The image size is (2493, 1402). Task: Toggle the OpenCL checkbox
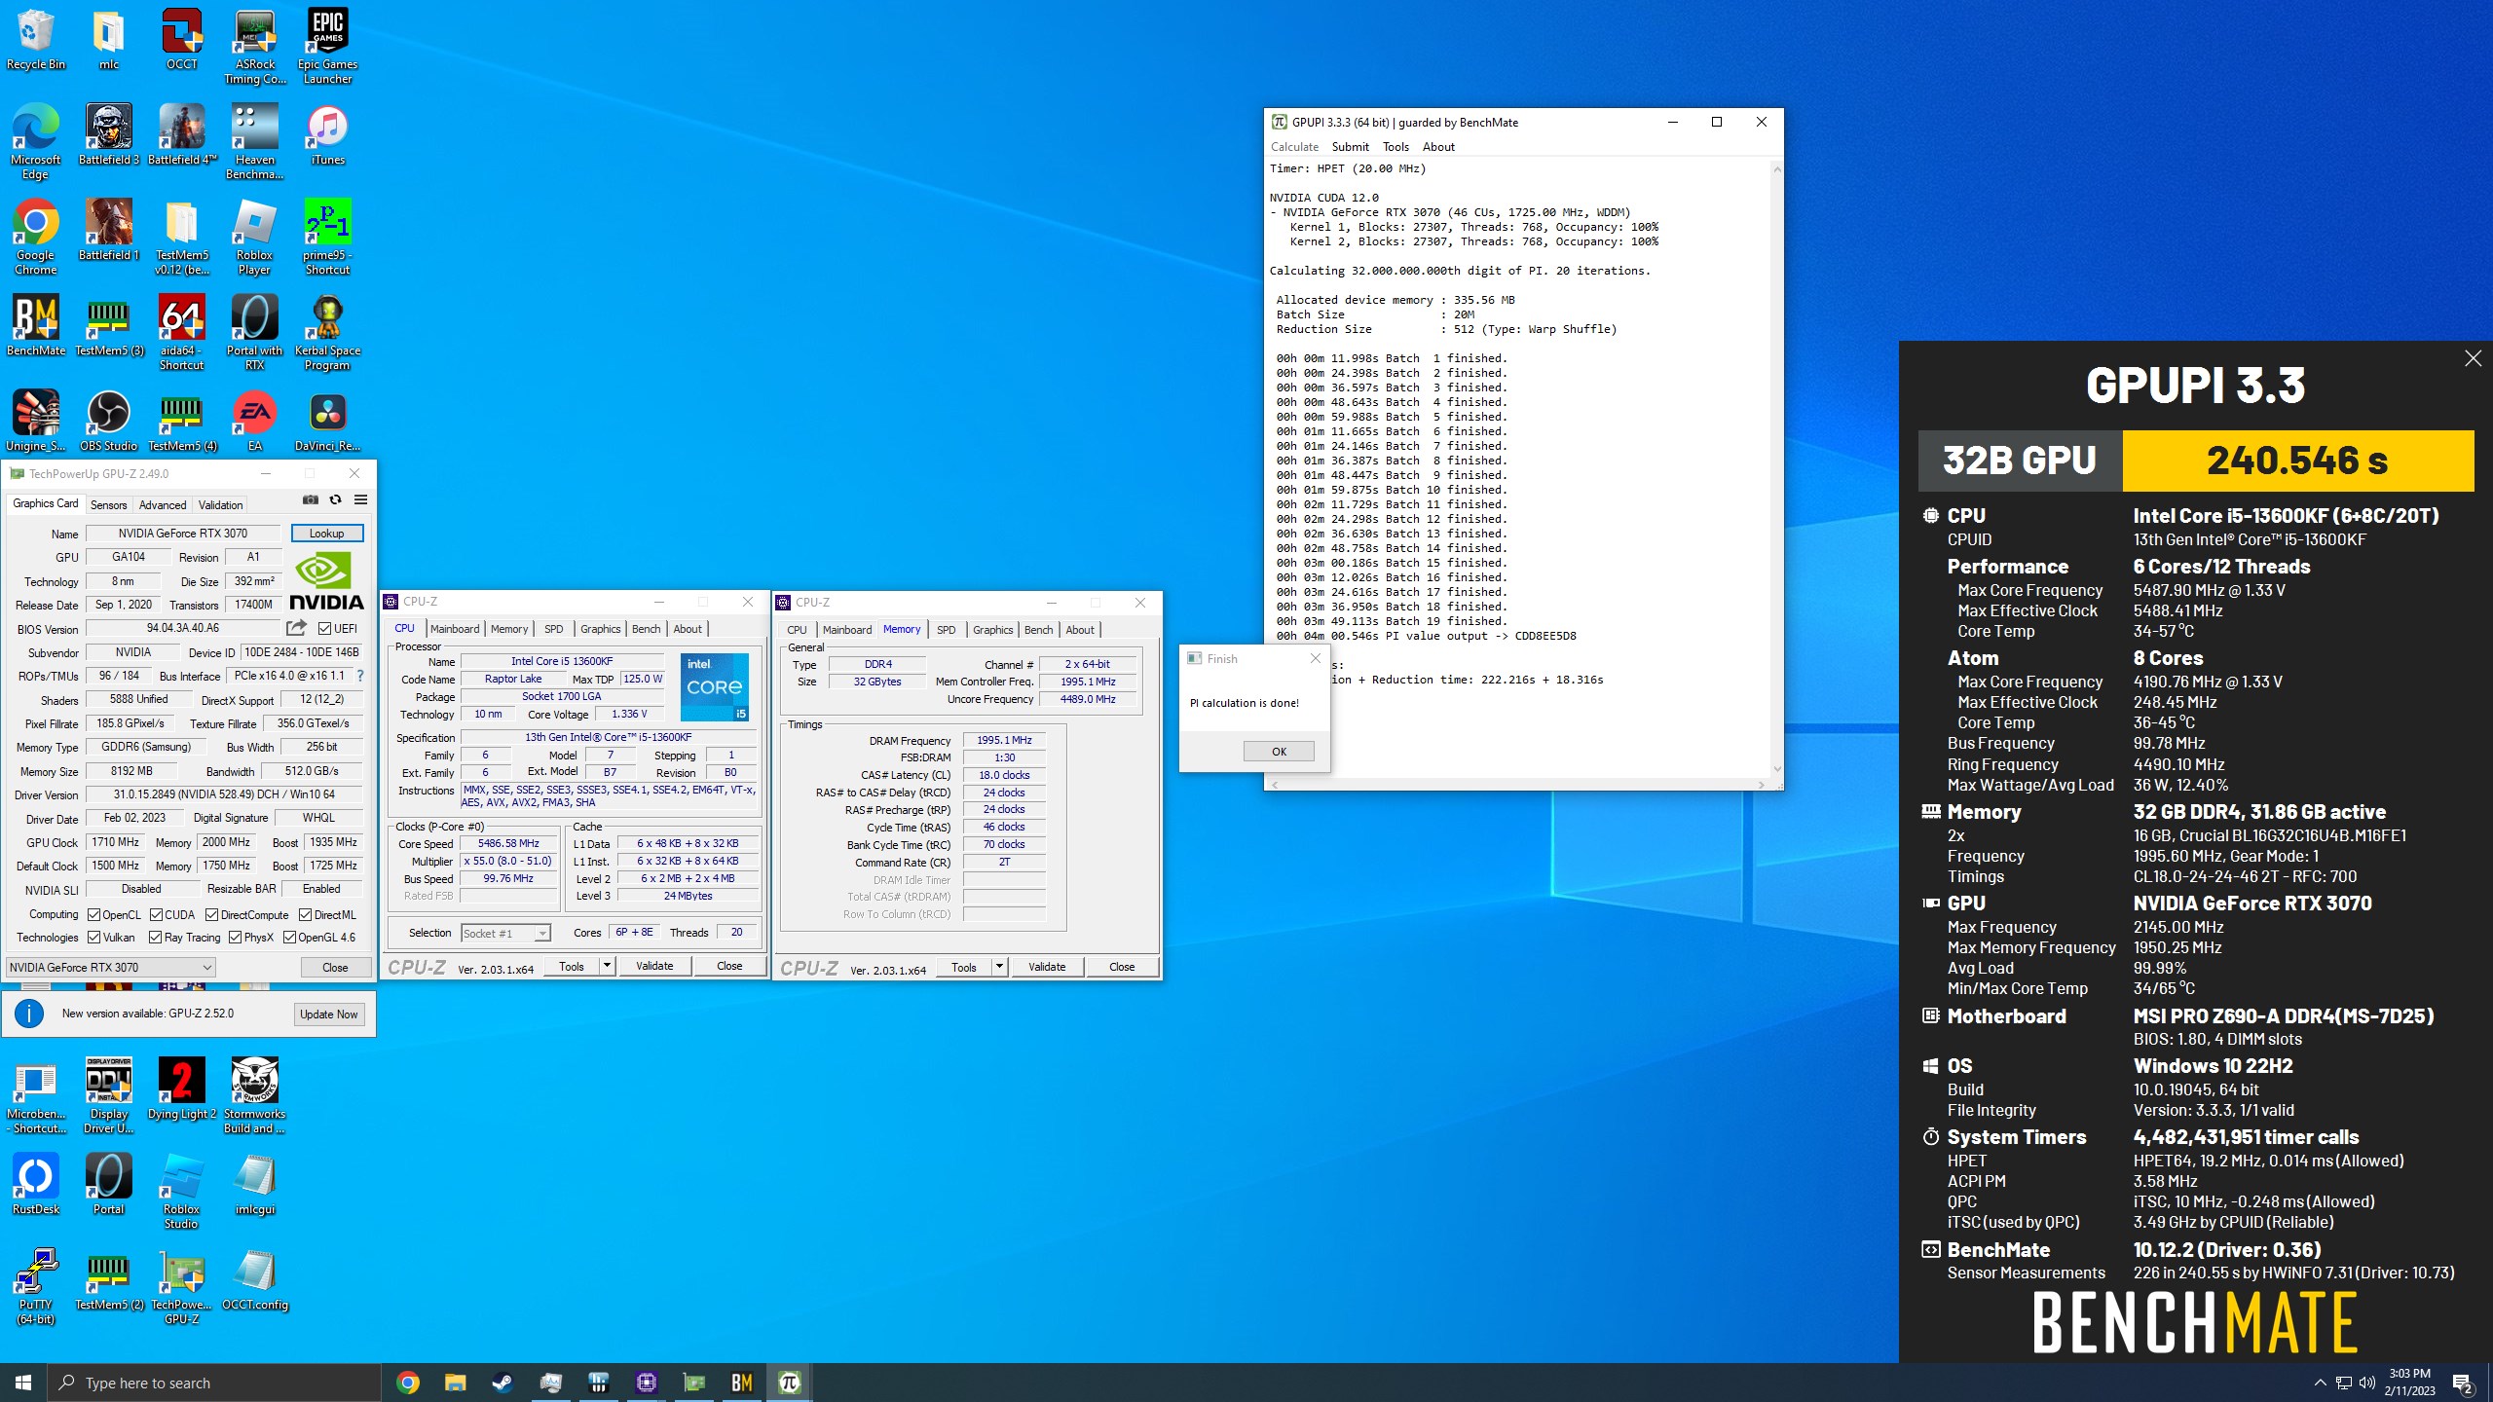(94, 914)
